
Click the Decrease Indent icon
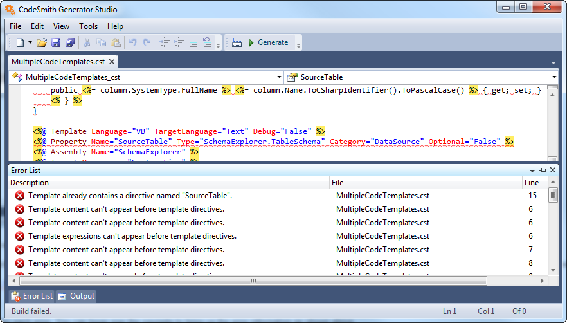165,42
